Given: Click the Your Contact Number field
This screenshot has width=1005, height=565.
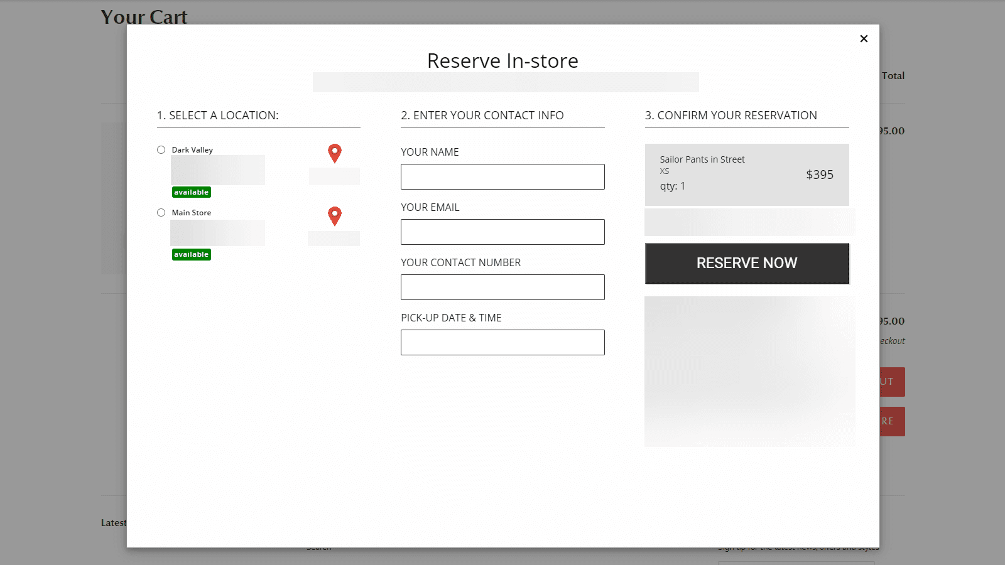Looking at the screenshot, I should [x=502, y=287].
